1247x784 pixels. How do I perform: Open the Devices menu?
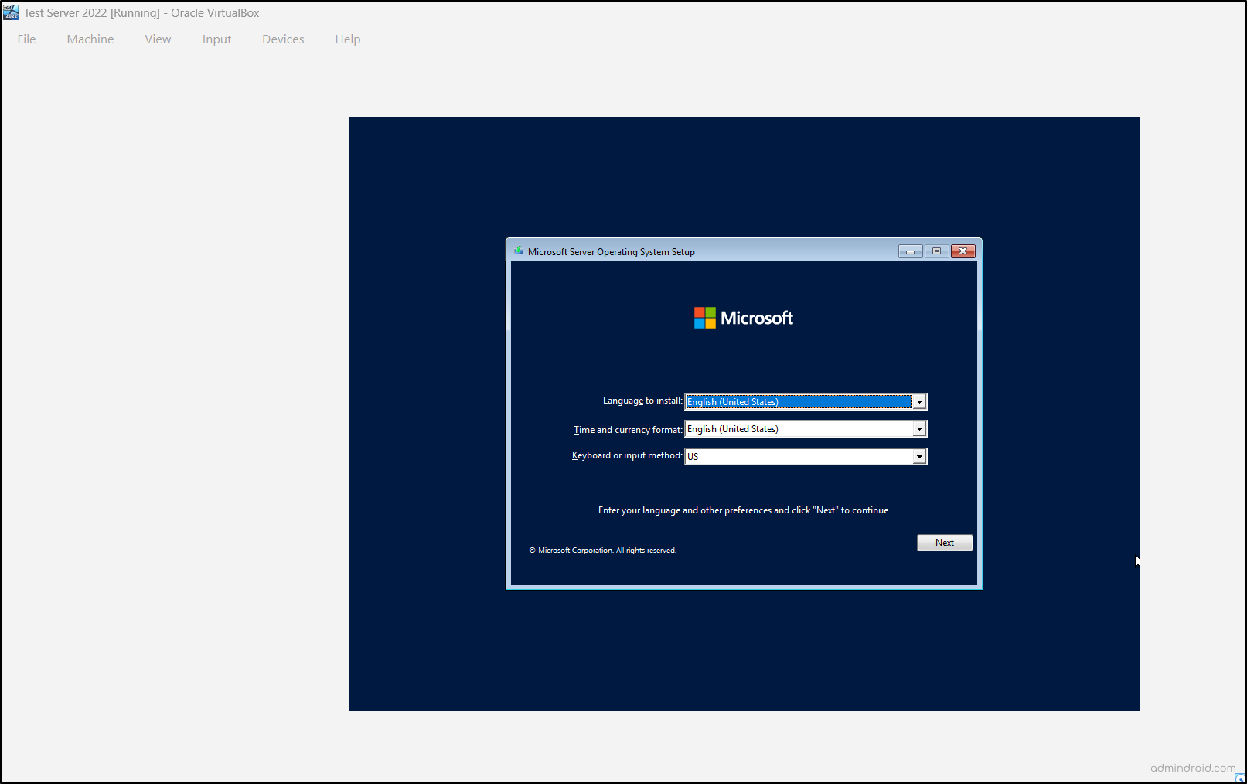[x=282, y=39]
